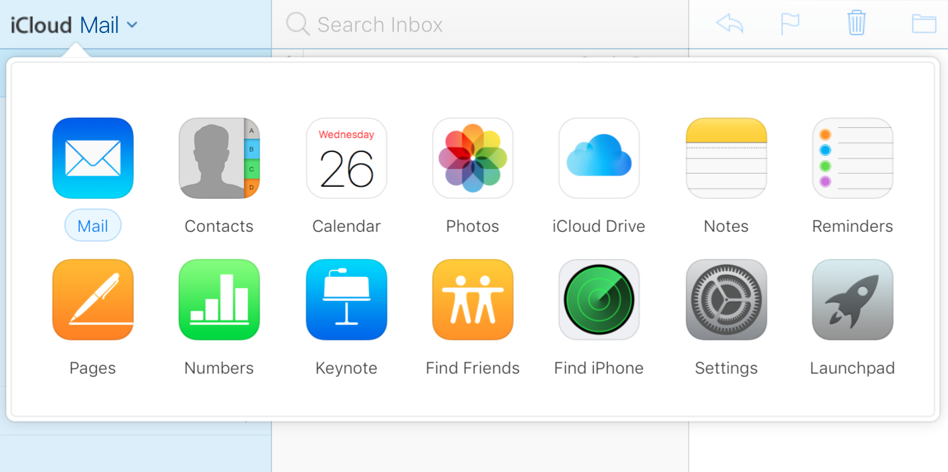The image size is (948, 472).
Task: Open the Photos app icon
Action: point(472,158)
